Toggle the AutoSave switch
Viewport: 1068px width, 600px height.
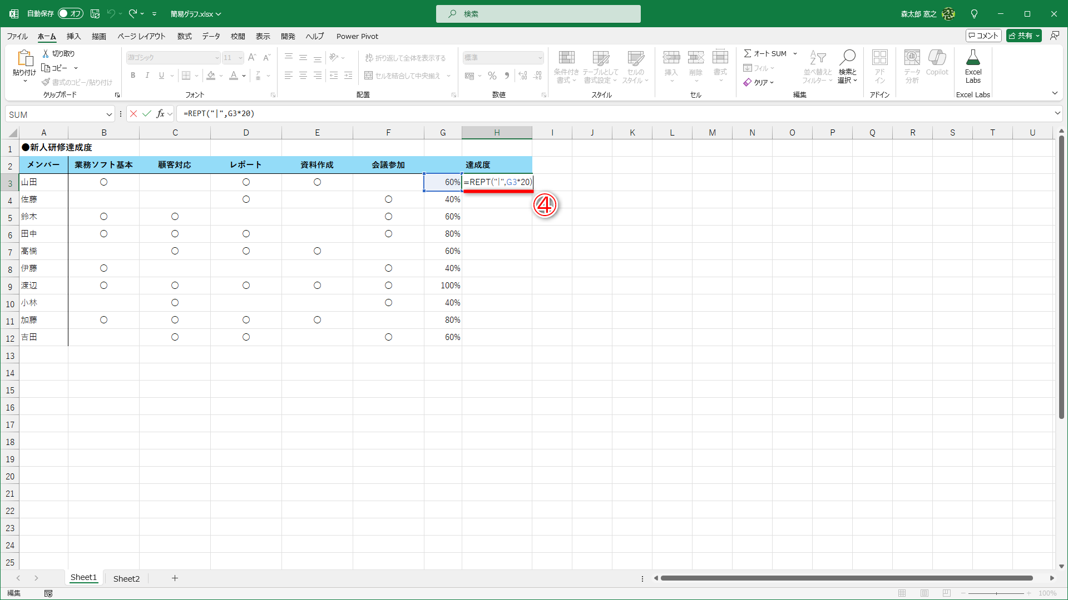(x=71, y=13)
